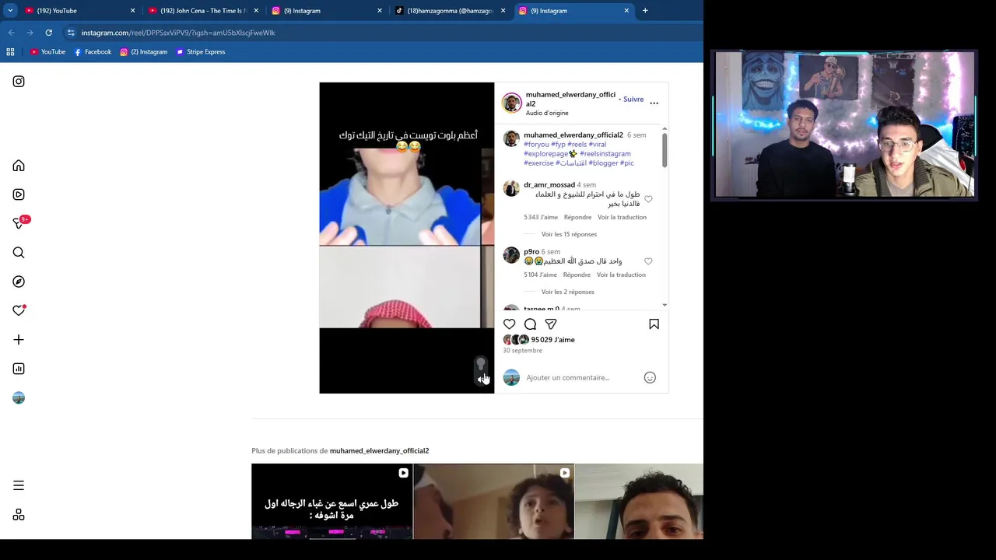Image resolution: width=996 pixels, height=560 pixels.
Task: Open the Meta apps icon at sidebar bottom
Action: point(19,515)
